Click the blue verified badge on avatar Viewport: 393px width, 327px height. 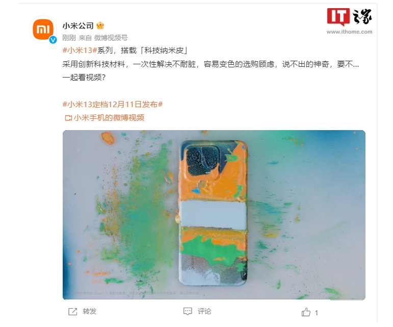tap(53, 40)
